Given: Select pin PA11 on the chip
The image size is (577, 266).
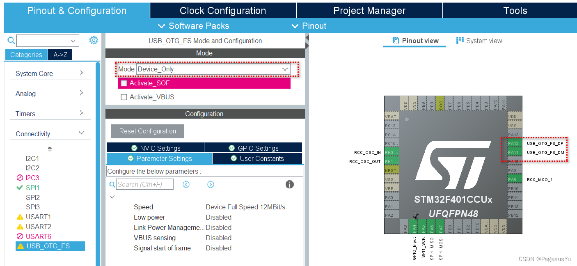Looking at the screenshot, I should click(514, 152).
